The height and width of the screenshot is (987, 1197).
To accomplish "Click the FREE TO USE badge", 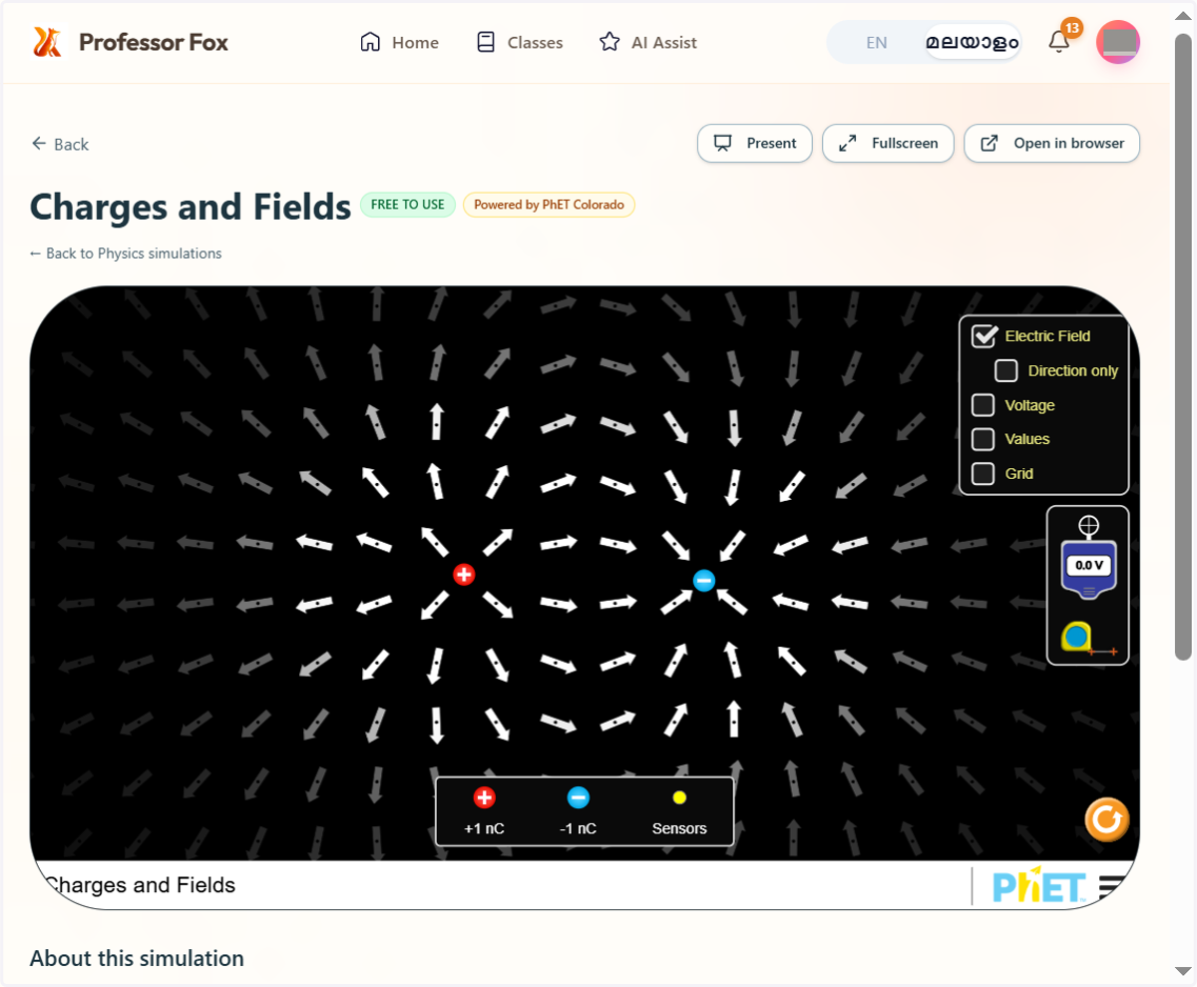I will pyautogui.click(x=408, y=205).
